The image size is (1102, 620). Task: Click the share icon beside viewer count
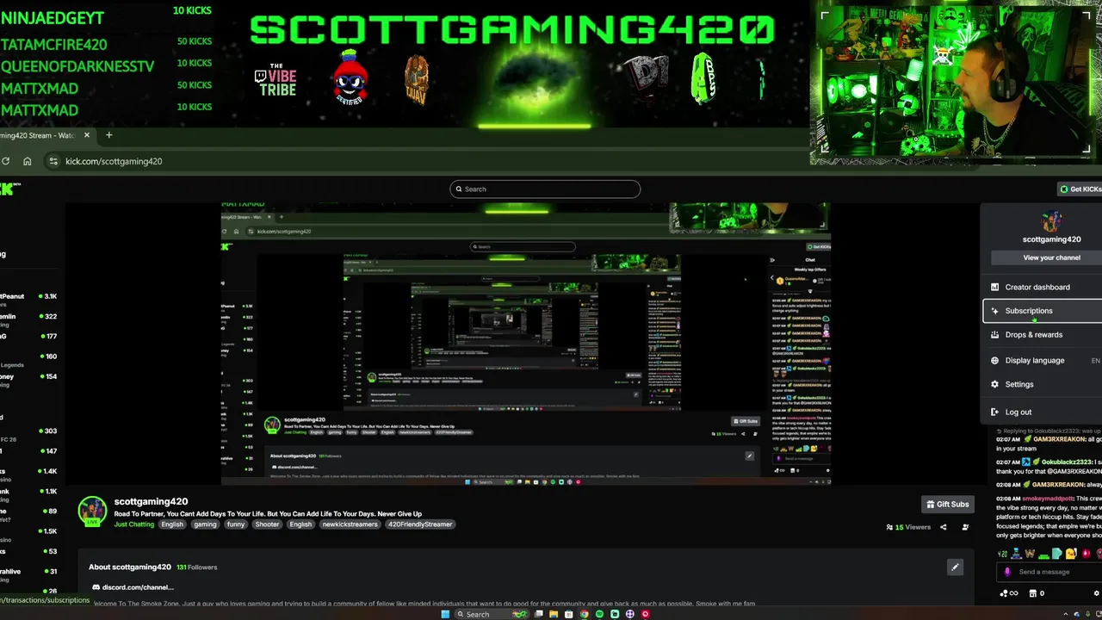click(x=943, y=527)
